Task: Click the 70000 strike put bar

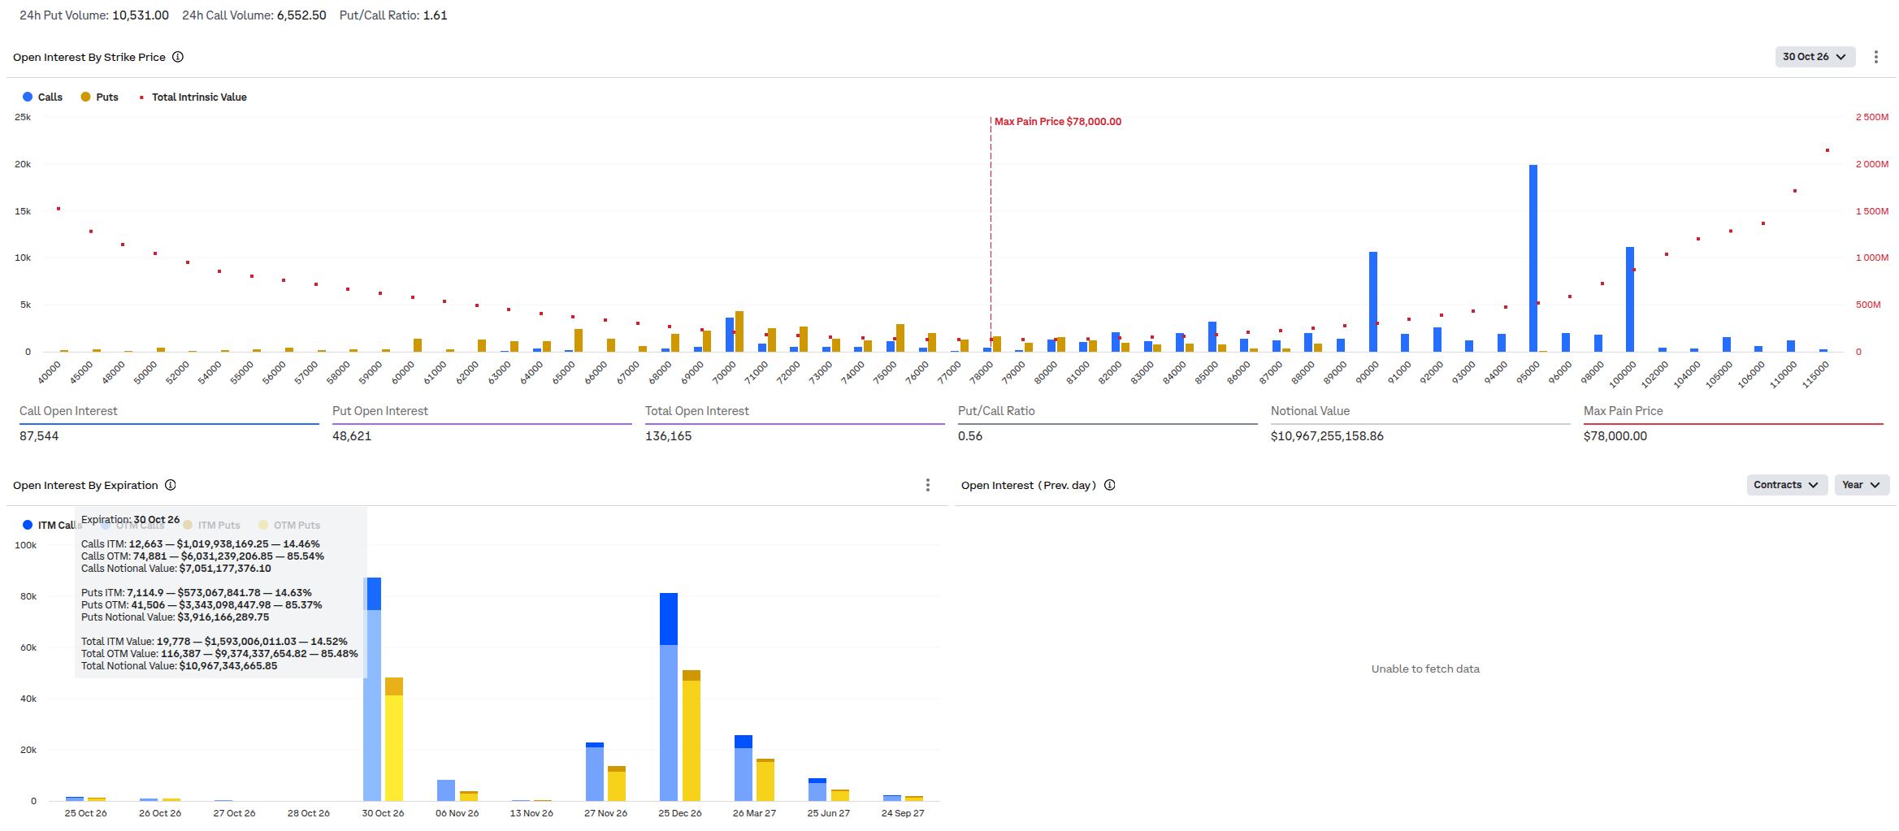Action: [x=739, y=331]
